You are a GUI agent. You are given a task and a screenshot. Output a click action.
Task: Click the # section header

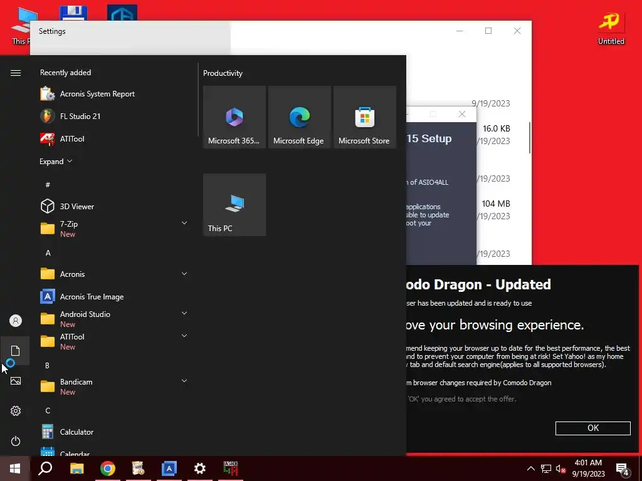point(48,185)
